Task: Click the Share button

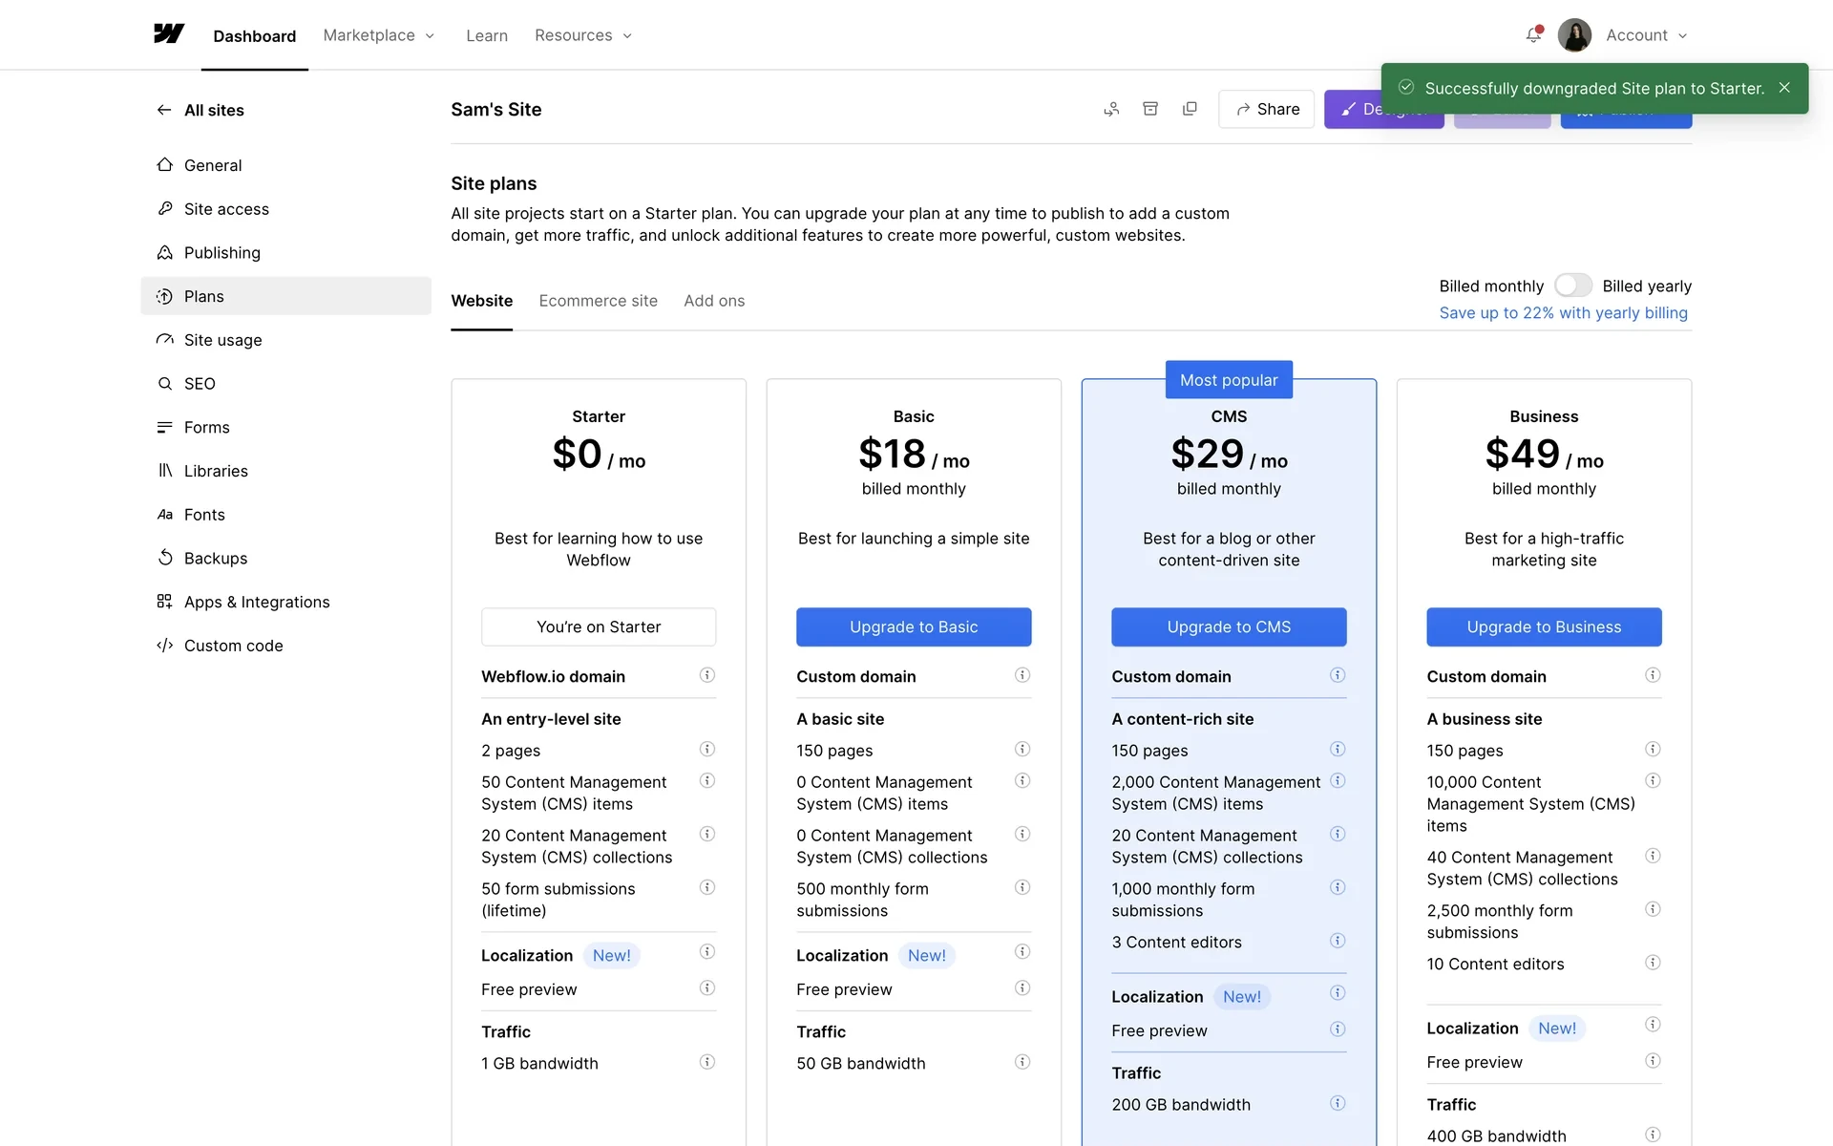Action: click(x=1266, y=109)
